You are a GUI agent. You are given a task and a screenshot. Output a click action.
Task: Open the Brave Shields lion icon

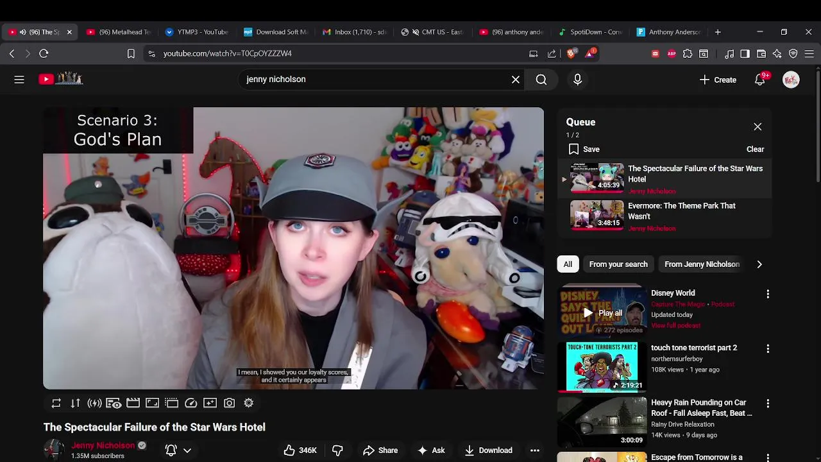click(x=571, y=54)
